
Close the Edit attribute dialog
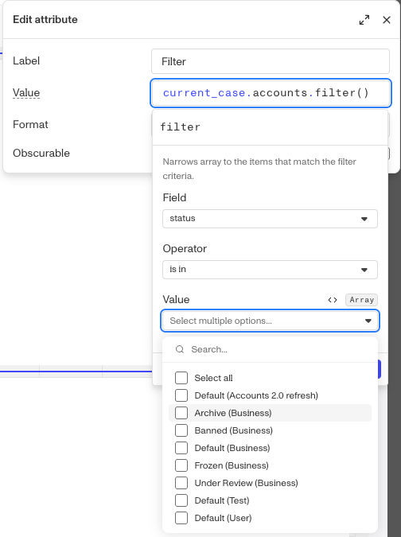pos(387,20)
